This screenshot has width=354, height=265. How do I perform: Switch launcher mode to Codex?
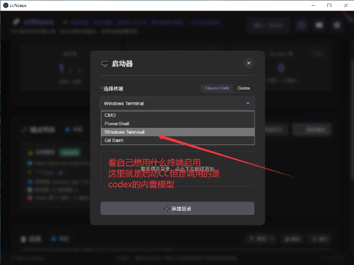pyautogui.click(x=244, y=88)
